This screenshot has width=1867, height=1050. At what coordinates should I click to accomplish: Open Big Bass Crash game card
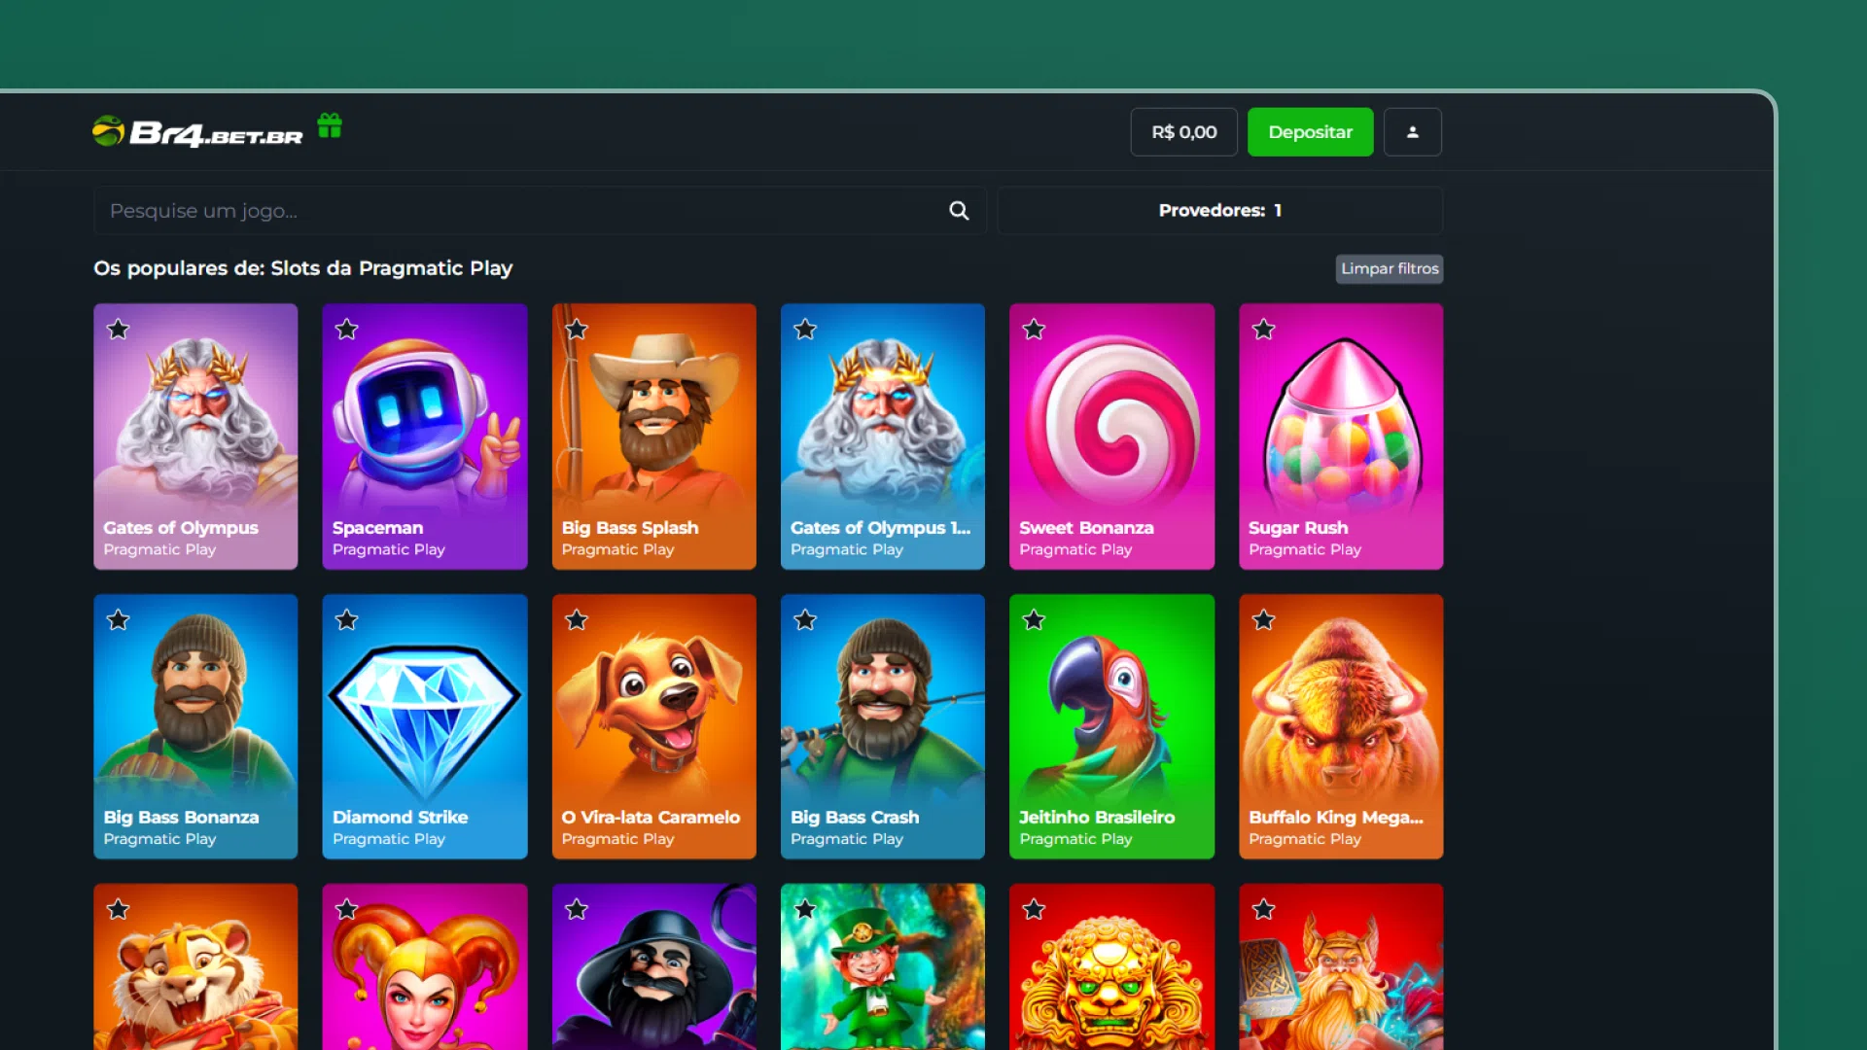[x=882, y=726]
